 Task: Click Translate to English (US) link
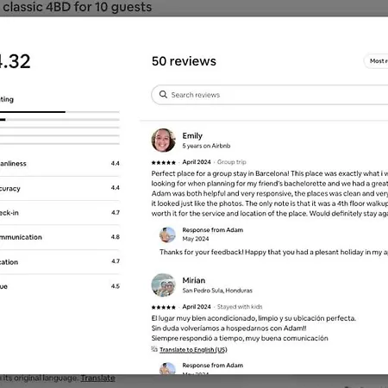coord(193,349)
